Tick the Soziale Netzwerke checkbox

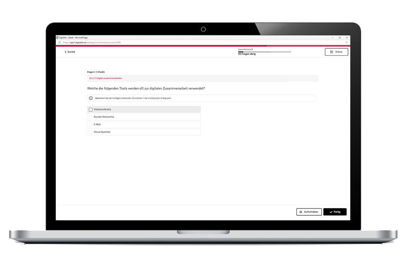[91, 117]
